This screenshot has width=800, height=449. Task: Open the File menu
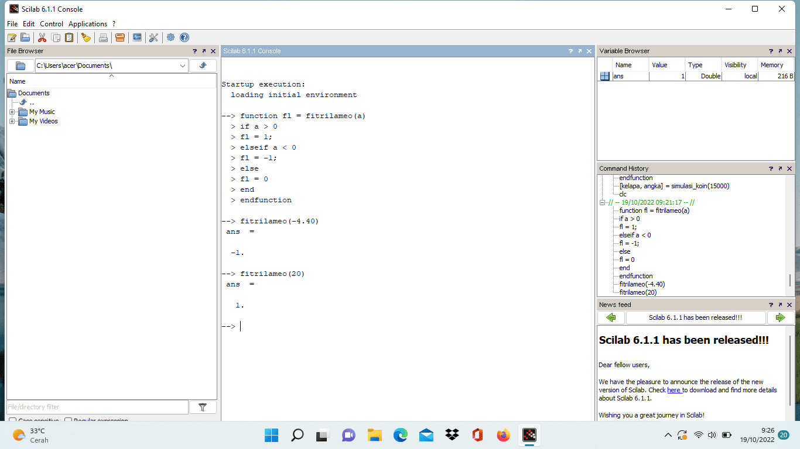point(12,24)
